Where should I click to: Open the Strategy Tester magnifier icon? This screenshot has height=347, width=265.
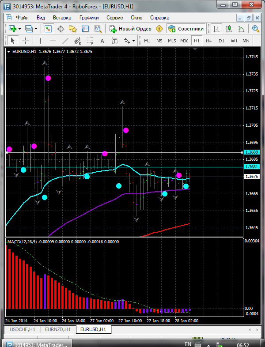(x=98, y=29)
